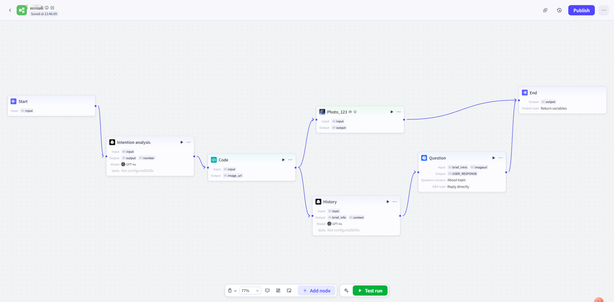Open the comment icon in bottom toolbar
Image resolution: width=614 pixels, height=302 pixels.
267,290
